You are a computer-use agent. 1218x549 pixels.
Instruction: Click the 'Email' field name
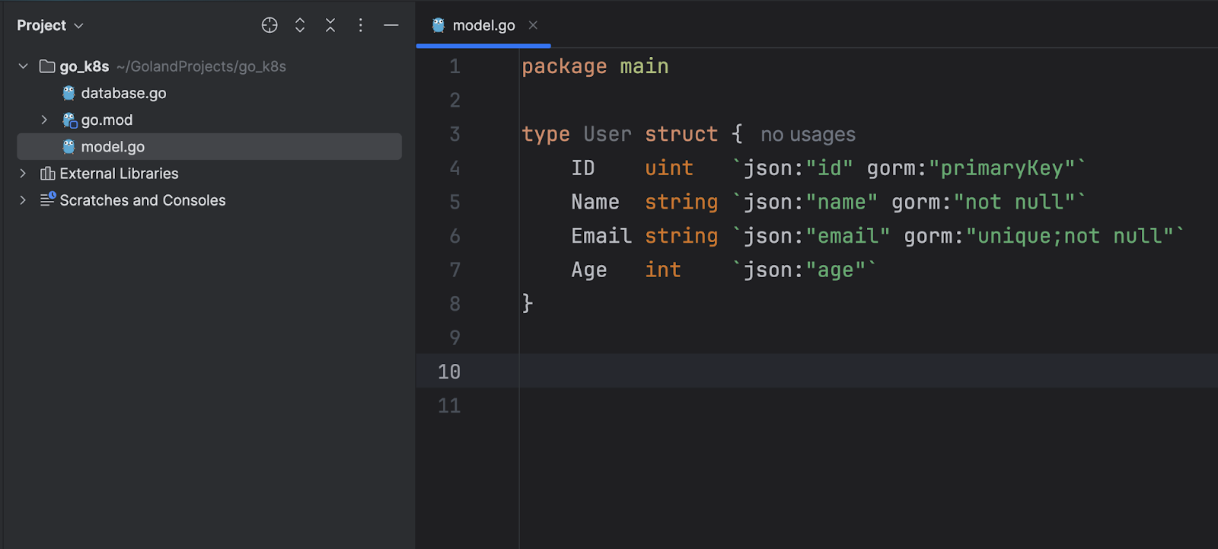[601, 236]
